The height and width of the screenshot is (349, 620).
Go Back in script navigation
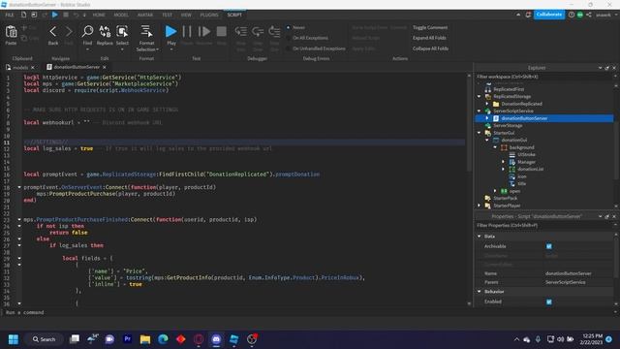pyautogui.click(x=53, y=32)
